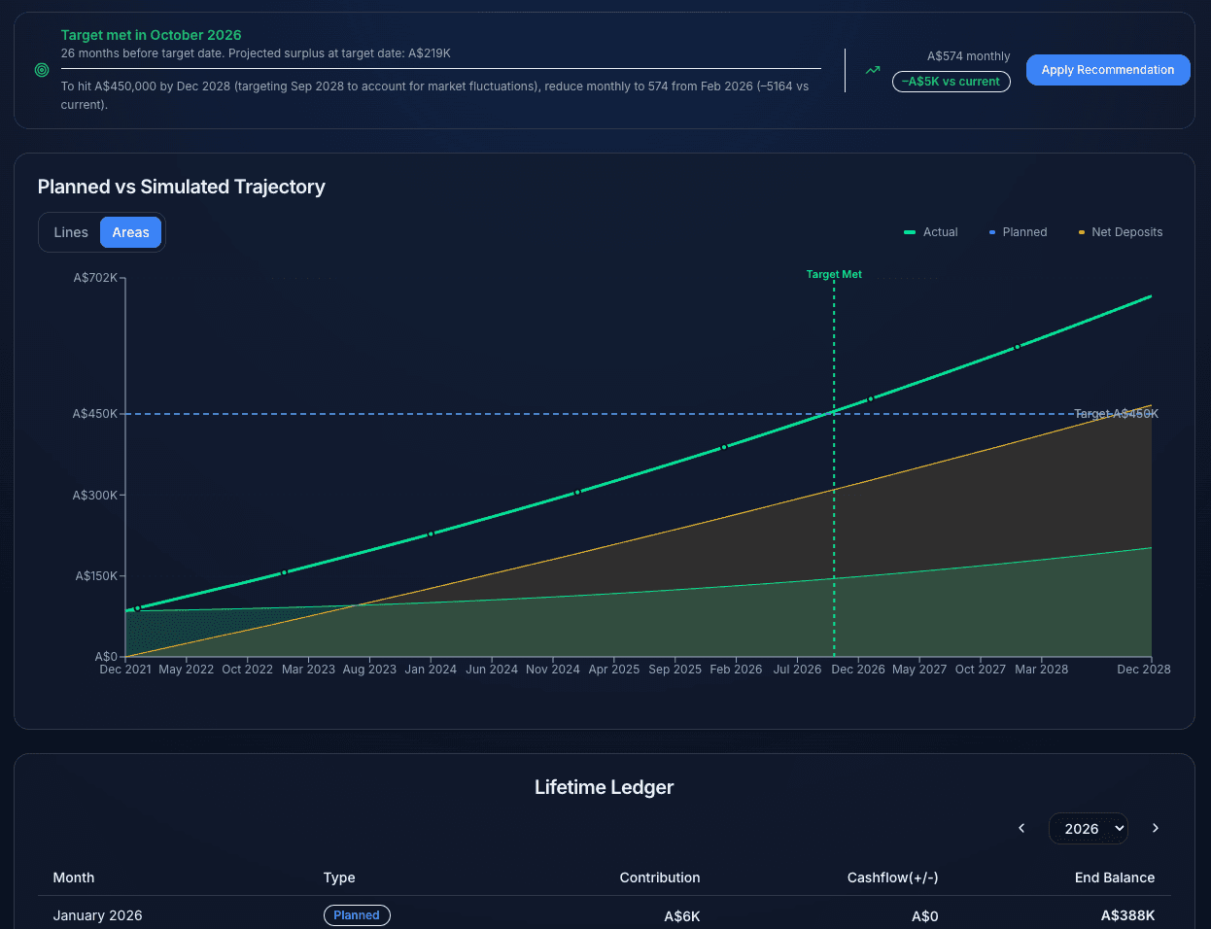The height and width of the screenshot is (929, 1211).
Task: Click the −A$5K vs current pill
Action: click(951, 82)
